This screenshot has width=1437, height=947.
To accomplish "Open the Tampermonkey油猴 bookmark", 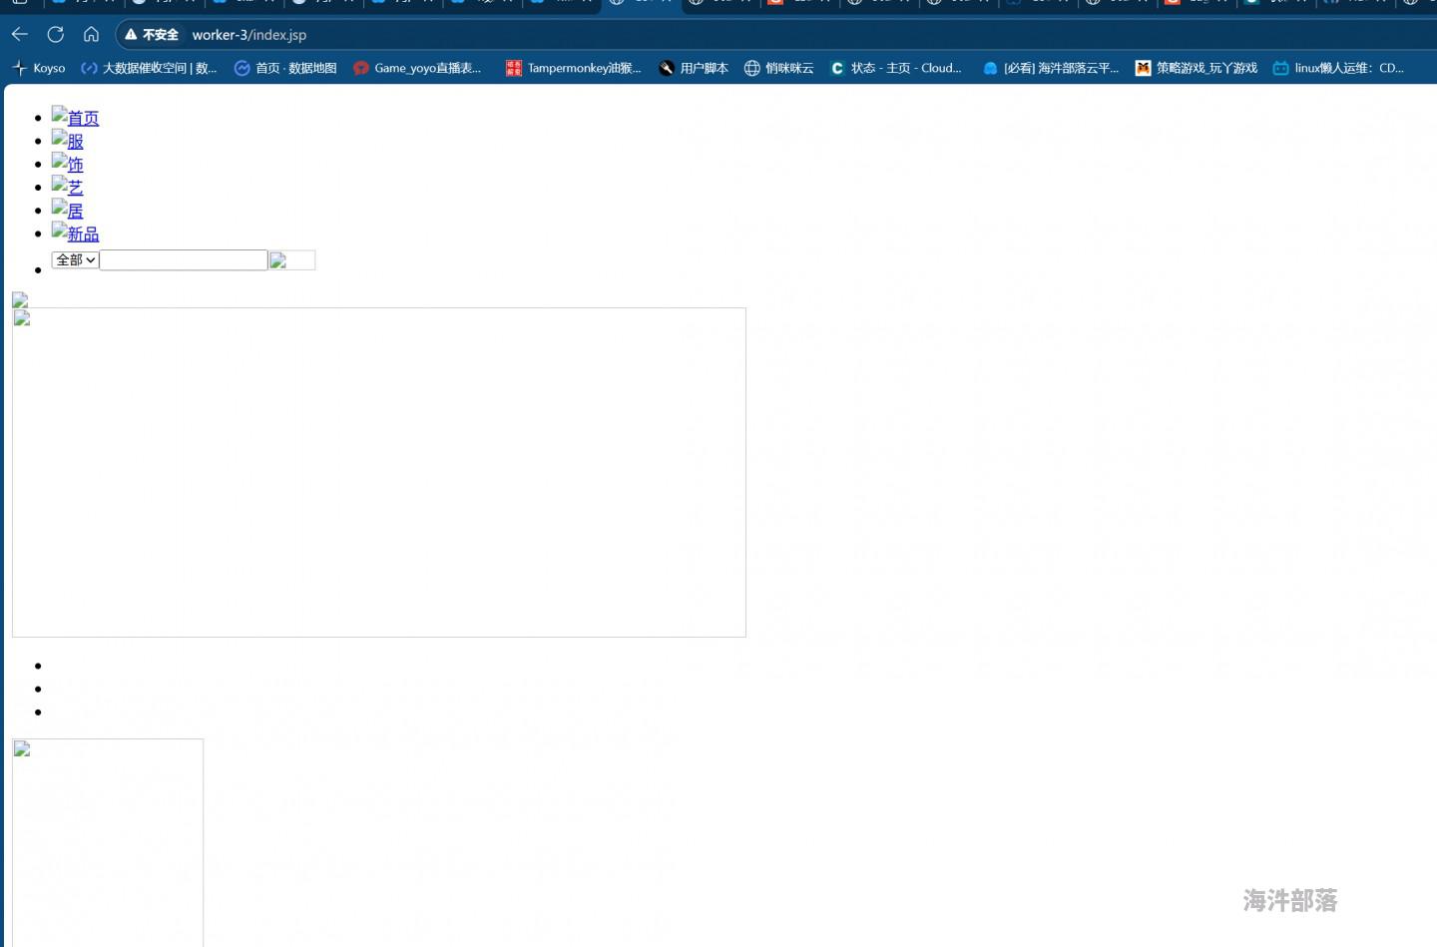I will [574, 68].
